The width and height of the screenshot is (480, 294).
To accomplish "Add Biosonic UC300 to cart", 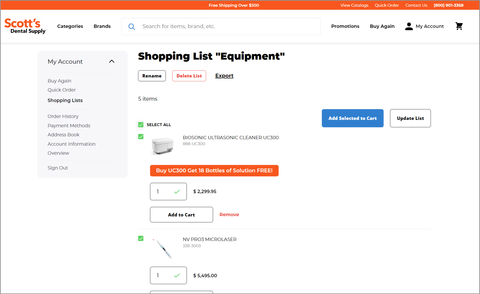I will [181, 215].
